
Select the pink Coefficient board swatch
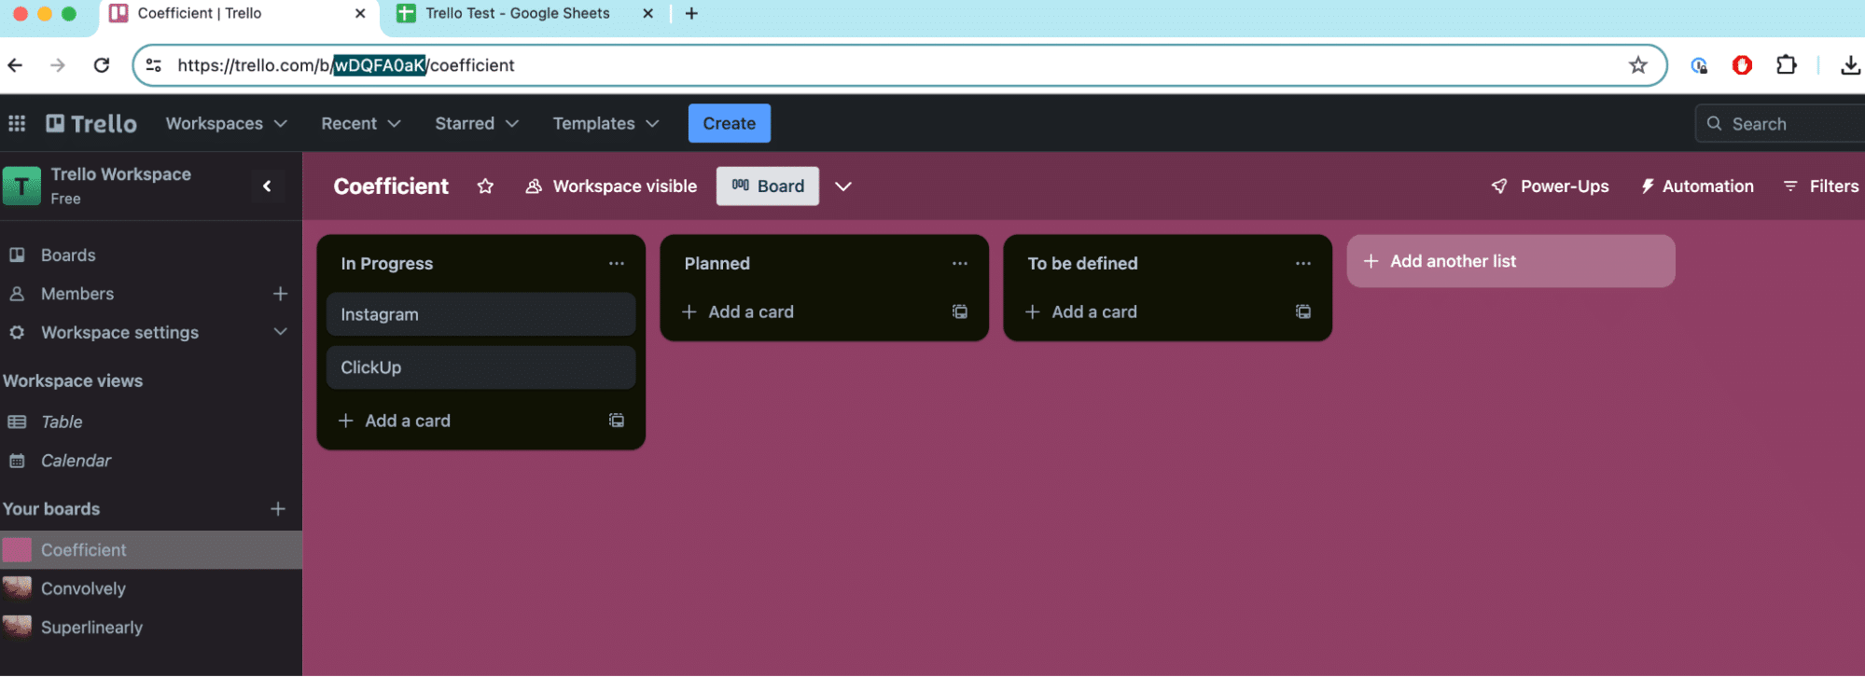17,550
